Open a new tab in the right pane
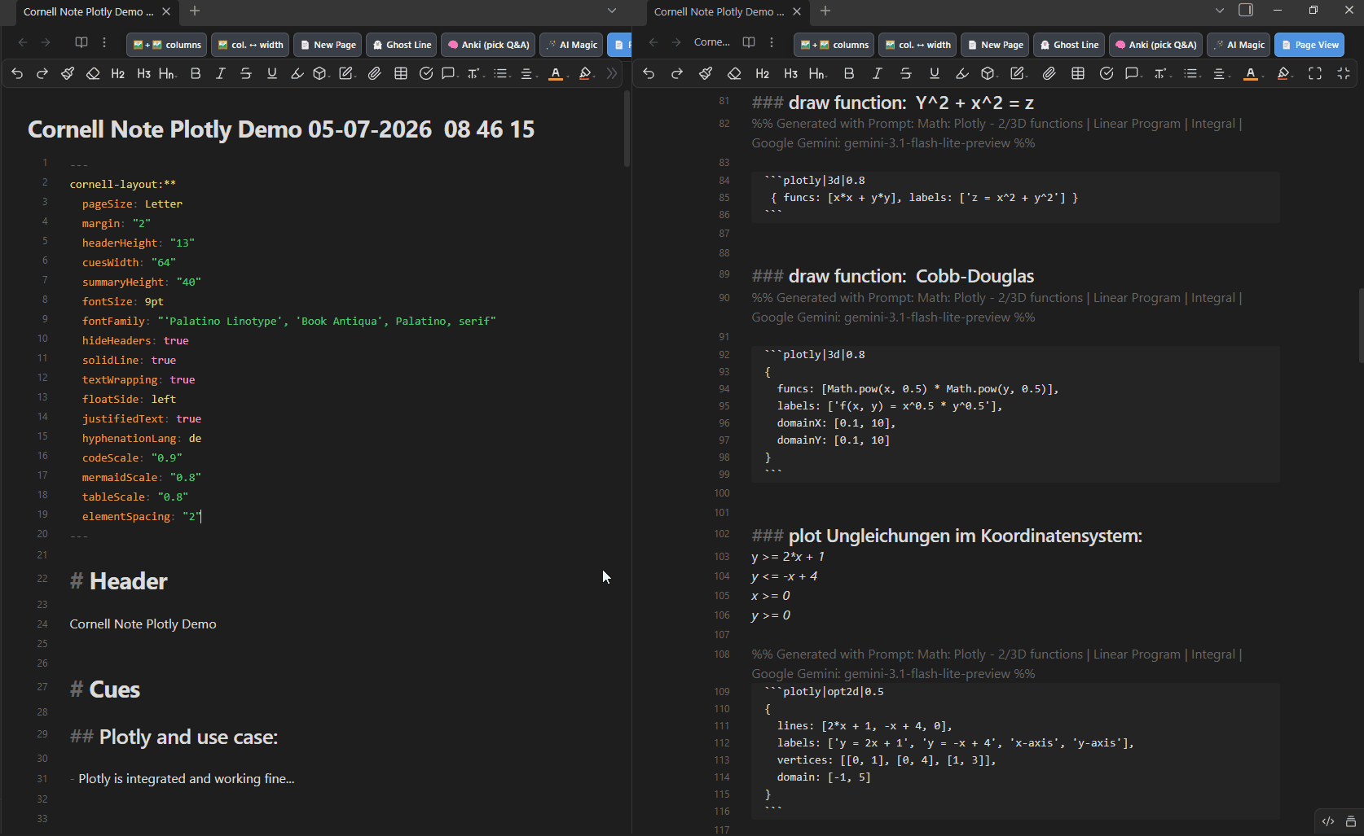This screenshot has height=836, width=1364. click(x=825, y=11)
